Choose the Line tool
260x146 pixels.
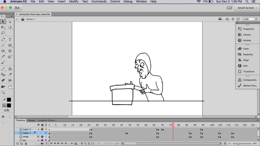(3, 45)
